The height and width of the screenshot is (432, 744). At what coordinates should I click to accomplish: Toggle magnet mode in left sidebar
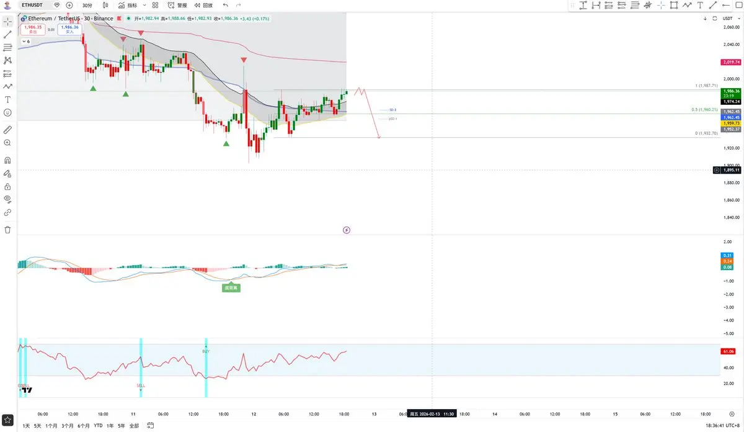(7, 160)
